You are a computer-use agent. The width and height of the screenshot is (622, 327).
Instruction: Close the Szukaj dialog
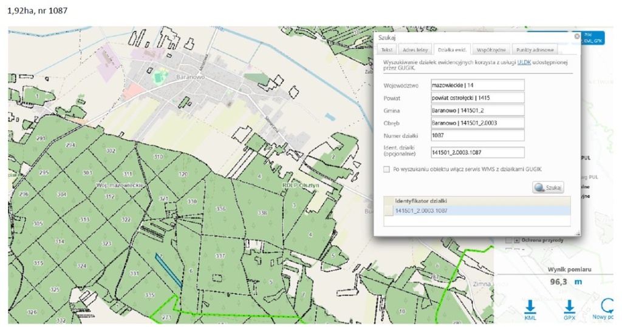[x=576, y=36]
